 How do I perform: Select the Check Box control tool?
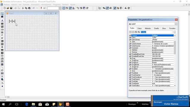(x=2, y=38)
